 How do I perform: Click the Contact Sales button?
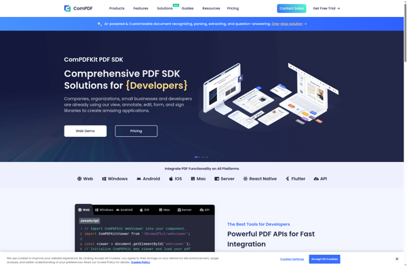click(x=292, y=8)
